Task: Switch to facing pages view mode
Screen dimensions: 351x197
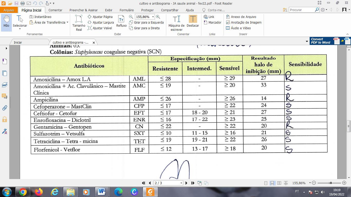Action: pyautogui.click(x=279, y=183)
